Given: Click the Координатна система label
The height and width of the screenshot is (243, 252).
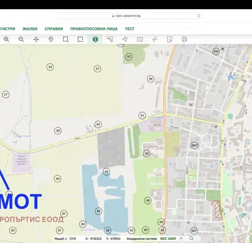Looking at the screenshot, I should (142, 239).
